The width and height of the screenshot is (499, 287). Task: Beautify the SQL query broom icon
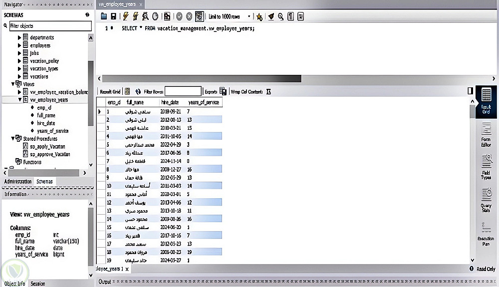[x=271, y=16]
